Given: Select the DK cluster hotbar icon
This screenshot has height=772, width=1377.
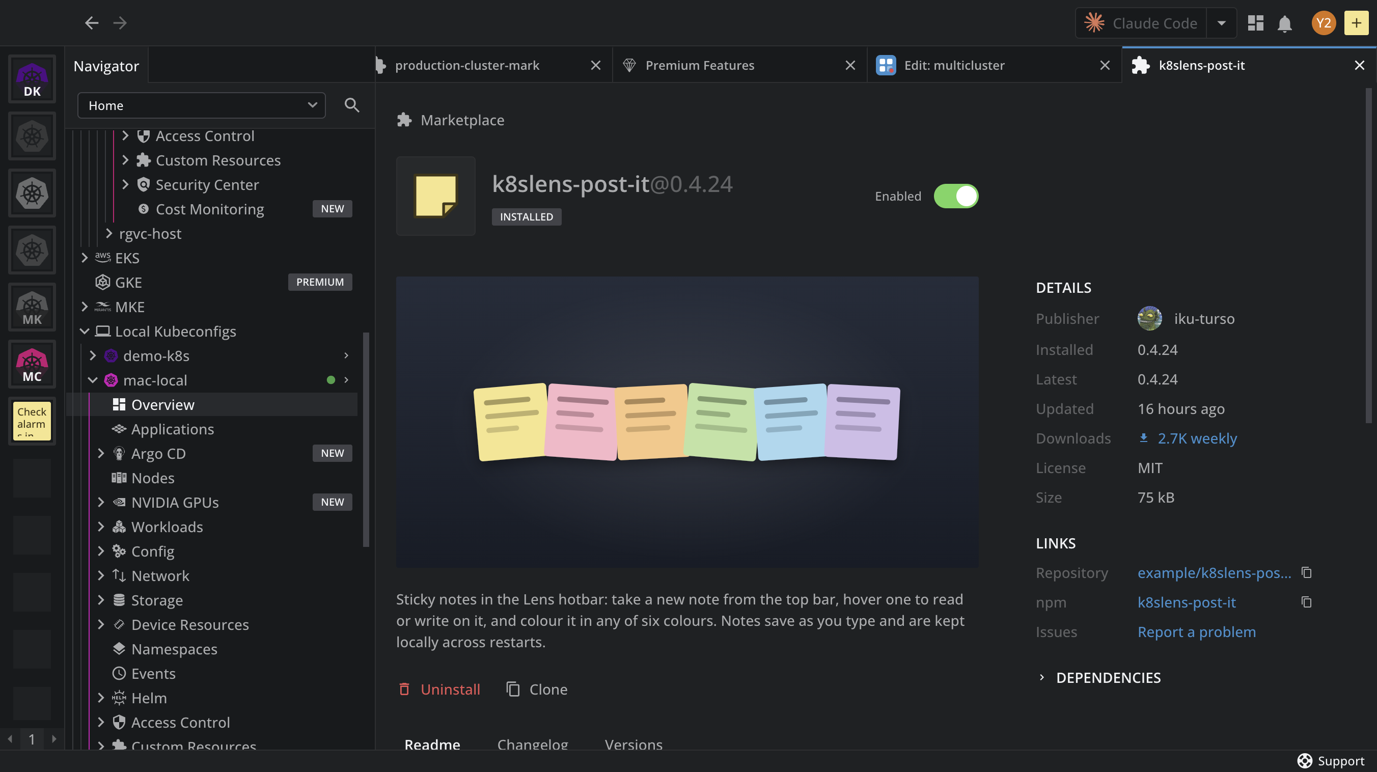Looking at the screenshot, I should coord(32,79).
